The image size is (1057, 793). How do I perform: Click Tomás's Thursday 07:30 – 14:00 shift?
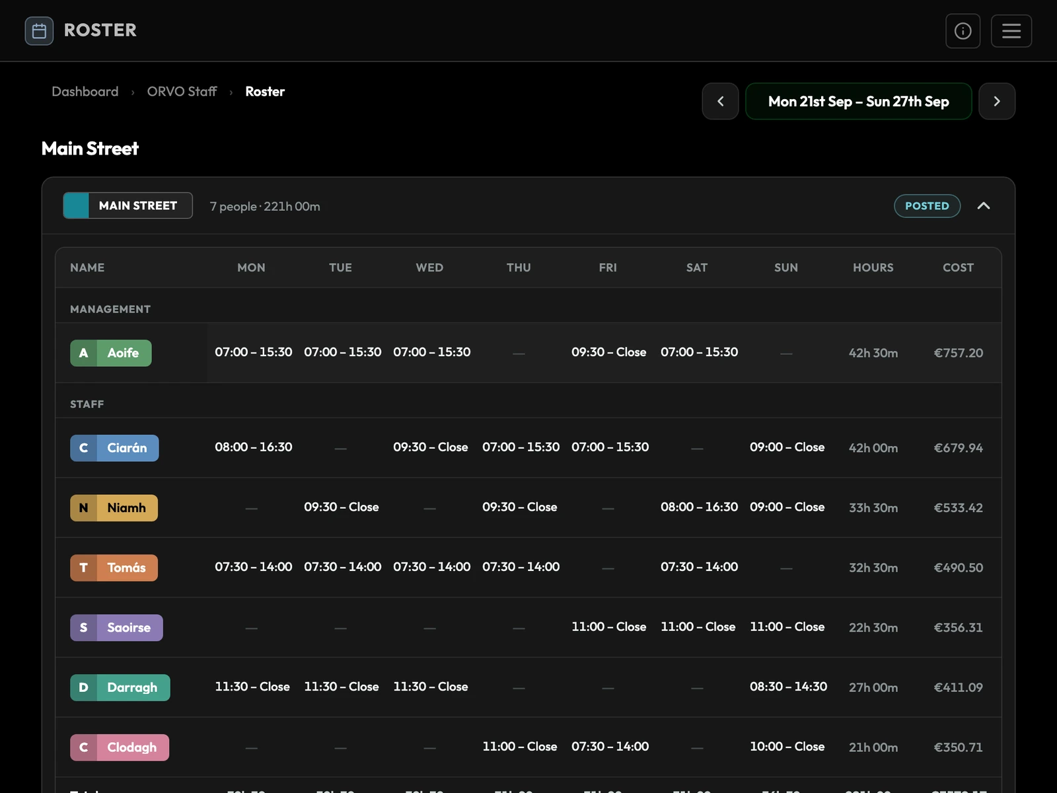521,567
